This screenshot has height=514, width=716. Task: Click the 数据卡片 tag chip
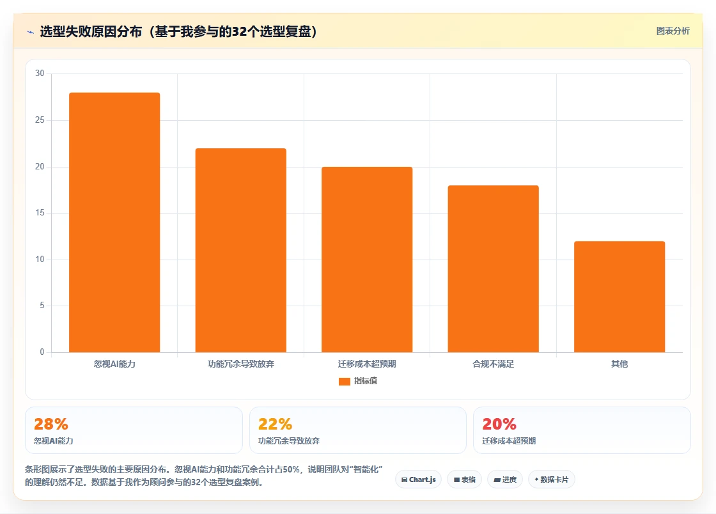[552, 479]
